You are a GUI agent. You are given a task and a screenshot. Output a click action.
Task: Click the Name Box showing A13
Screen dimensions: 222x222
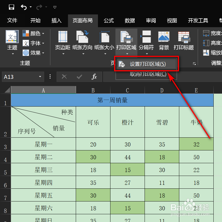tap(20, 77)
